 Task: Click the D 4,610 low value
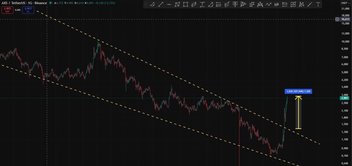(x=79, y=3)
